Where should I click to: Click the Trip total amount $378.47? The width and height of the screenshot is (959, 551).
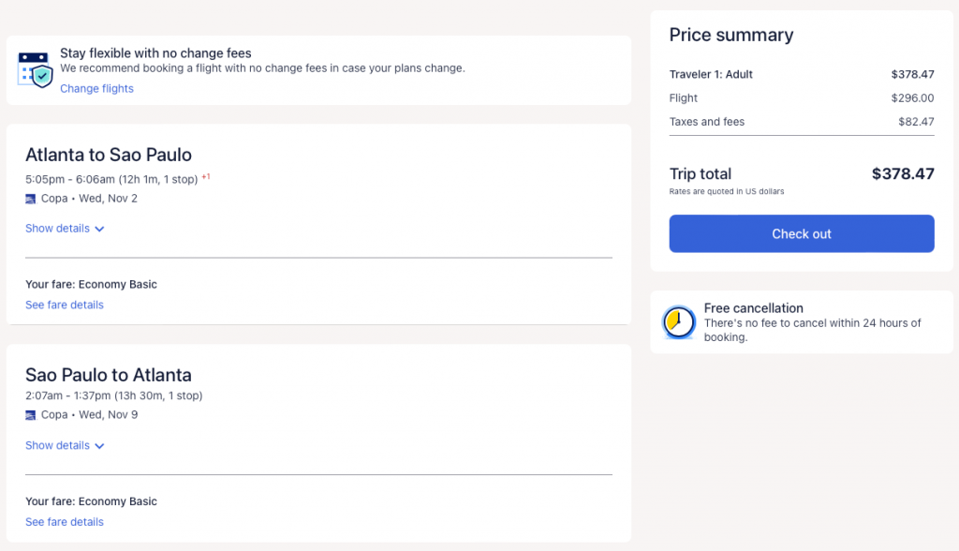pyautogui.click(x=902, y=173)
